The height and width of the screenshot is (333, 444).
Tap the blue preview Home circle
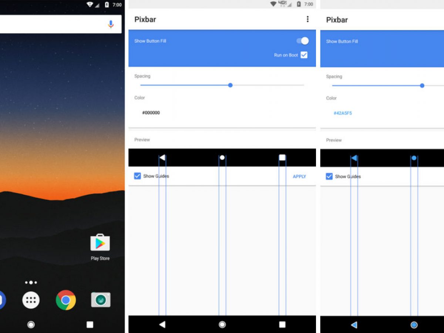point(414,158)
